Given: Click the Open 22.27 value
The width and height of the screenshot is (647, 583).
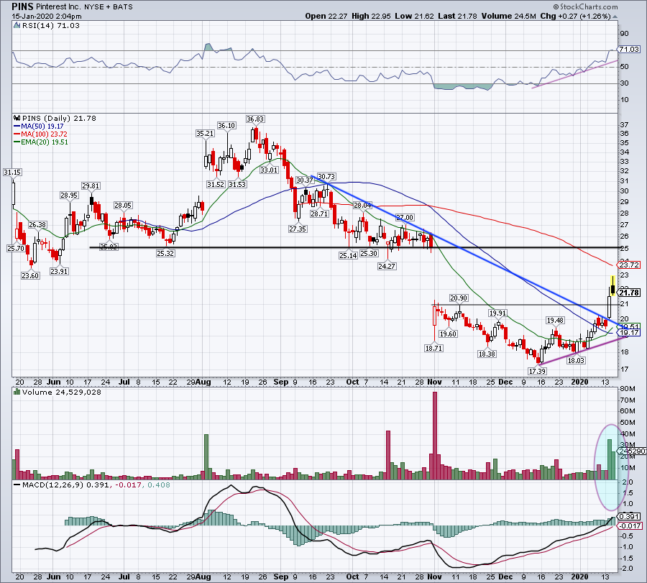Looking at the screenshot, I should (327, 16).
